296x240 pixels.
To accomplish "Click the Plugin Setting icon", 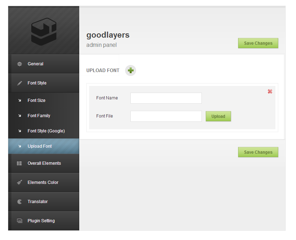I will (x=20, y=220).
